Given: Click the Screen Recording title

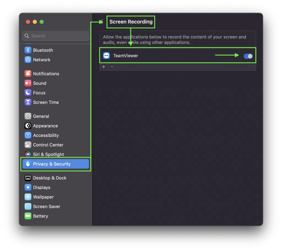Looking at the screenshot, I should click(x=131, y=22).
